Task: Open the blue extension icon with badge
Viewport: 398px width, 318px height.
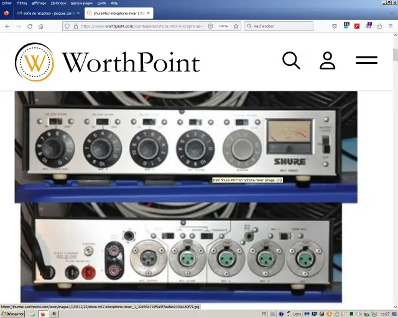Action: coord(346,25)
